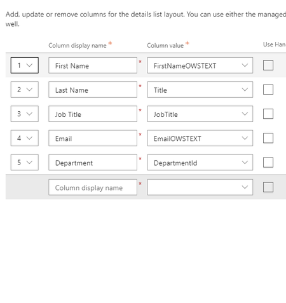Tick the checkbox in the Email row

(x=268, y=138)
